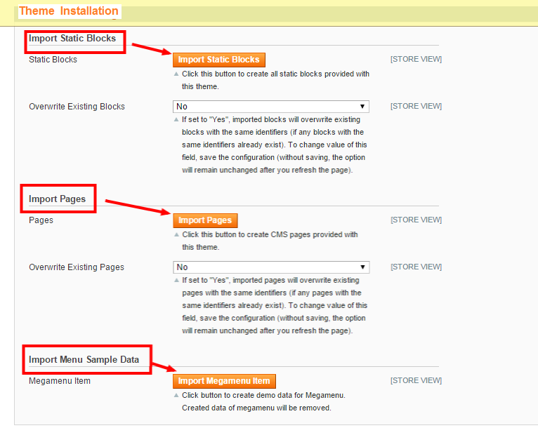Click the Megamenu Item field label

click(60, 381)
